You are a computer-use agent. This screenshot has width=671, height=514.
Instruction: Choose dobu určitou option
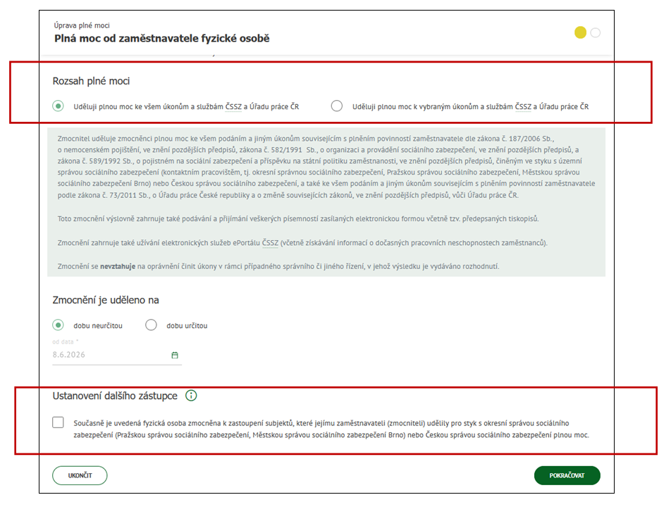[151, 325]
